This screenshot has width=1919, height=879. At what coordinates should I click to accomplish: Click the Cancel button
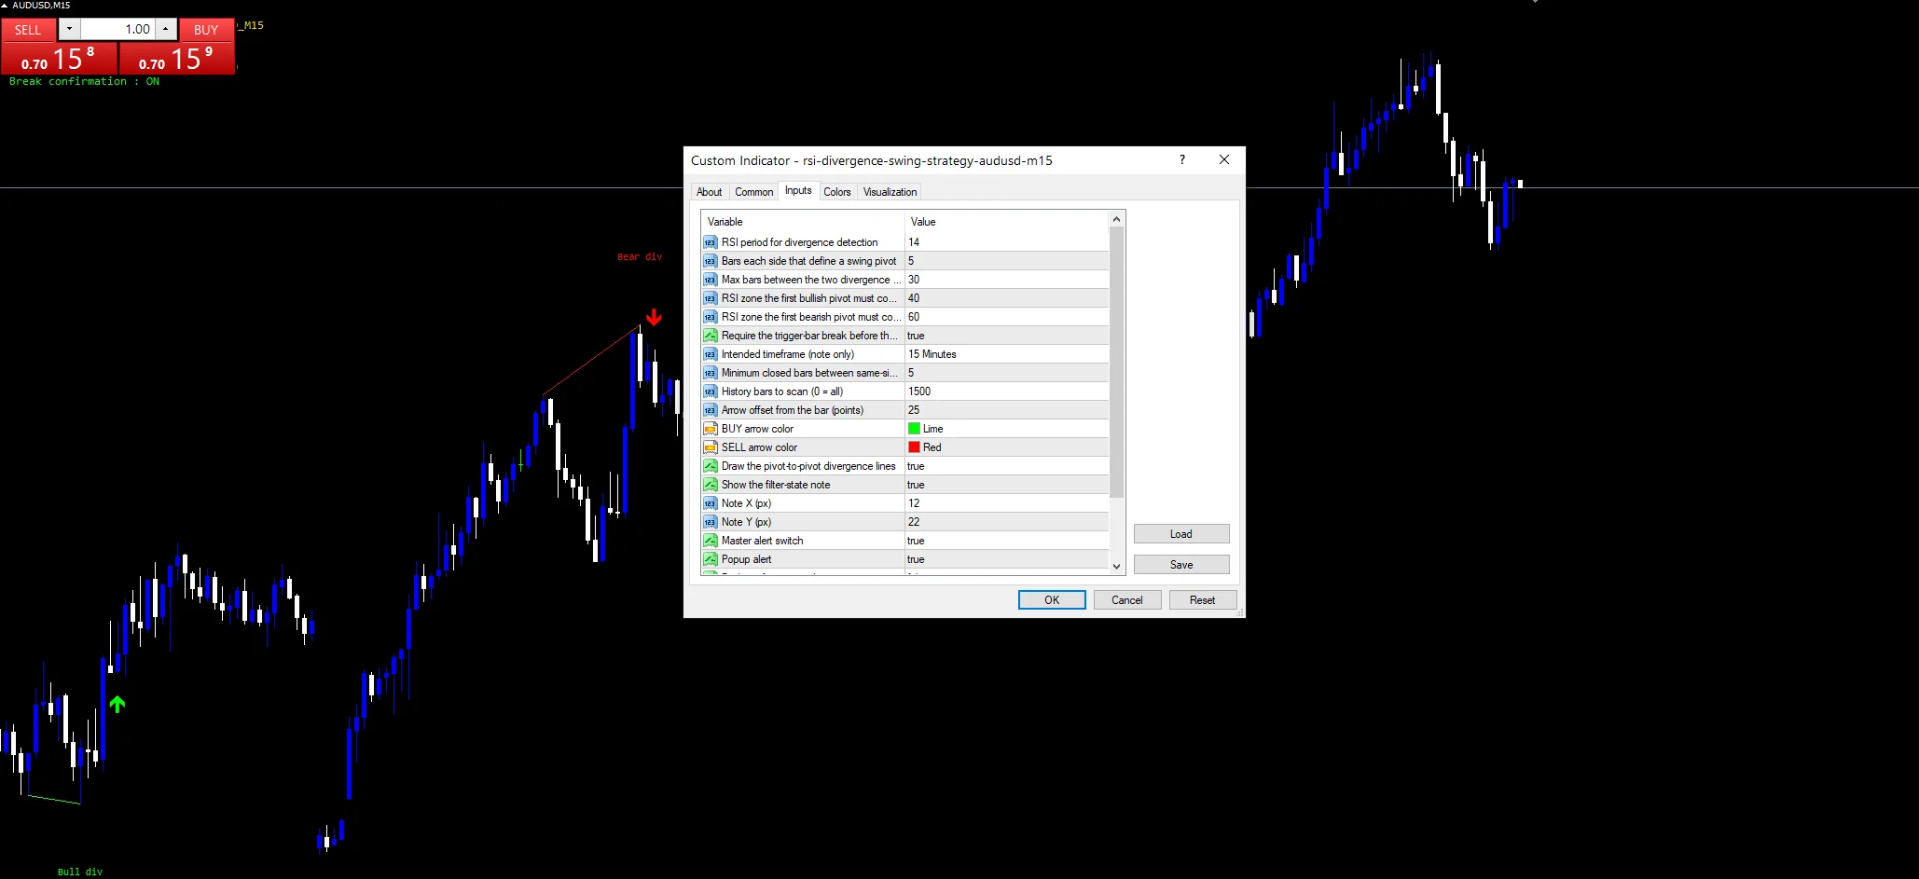coord(1127,600)
